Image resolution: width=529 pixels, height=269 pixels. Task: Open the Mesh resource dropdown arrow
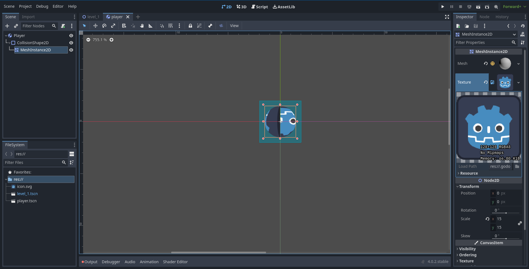519,64
